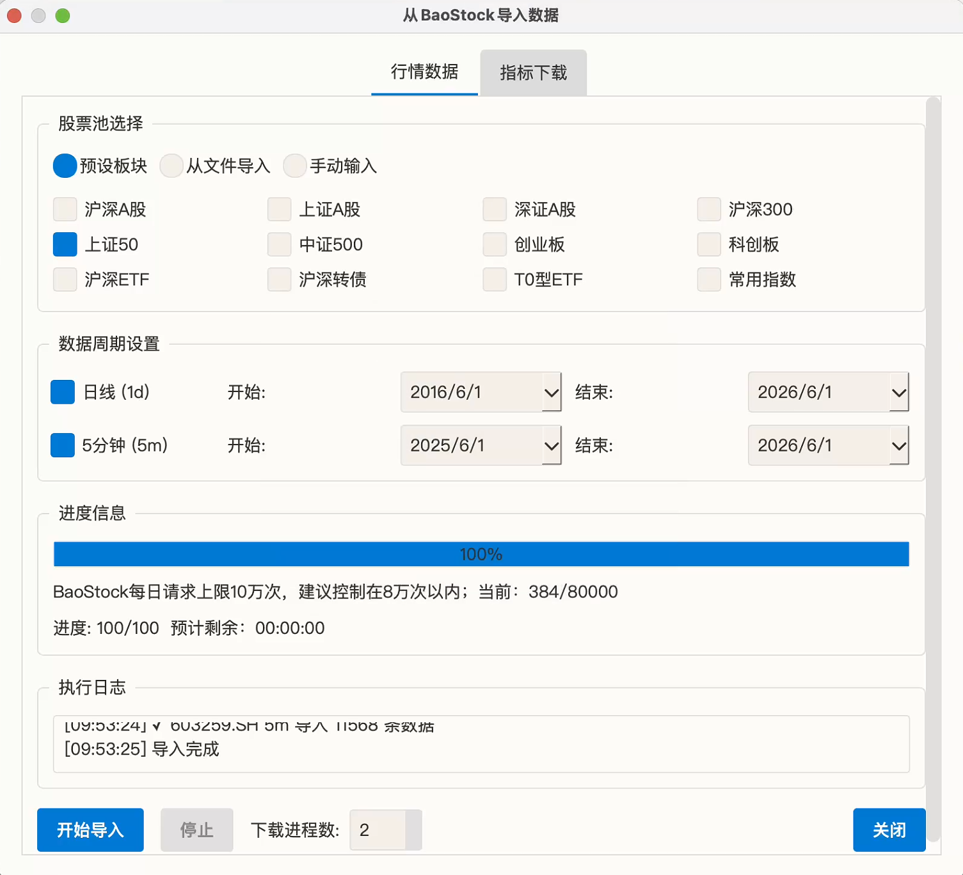
Task: Uncheck the 上证50 checkbox
Action: coord(65,244)
